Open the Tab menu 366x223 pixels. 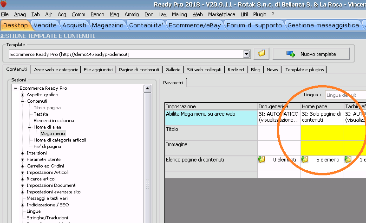35,14
